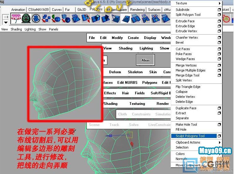
Task: Switch to the Fur shelf tab
Action: (67, 10)
